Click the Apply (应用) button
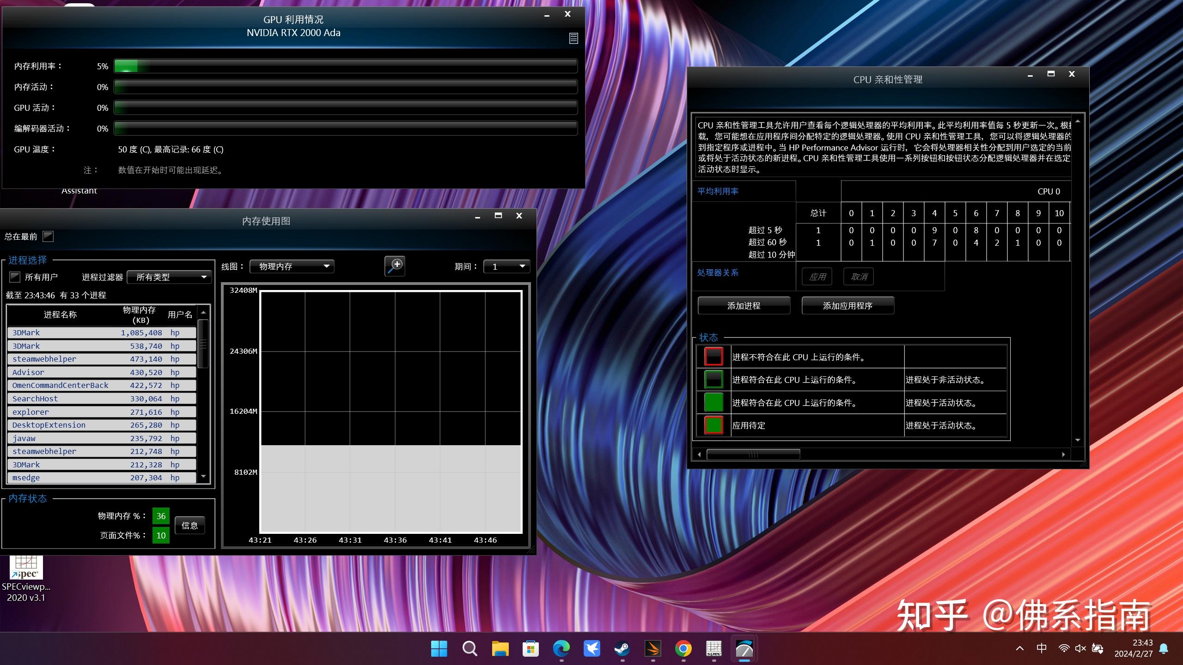Screen dimensions: 1183x665 817,277
